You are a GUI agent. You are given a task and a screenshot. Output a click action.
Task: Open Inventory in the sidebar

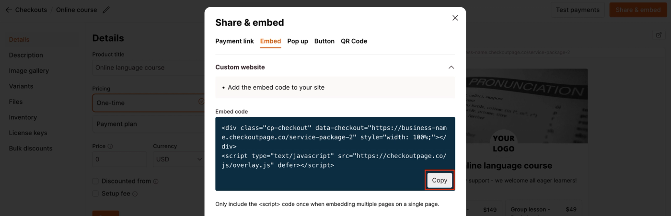pos(23,117)
